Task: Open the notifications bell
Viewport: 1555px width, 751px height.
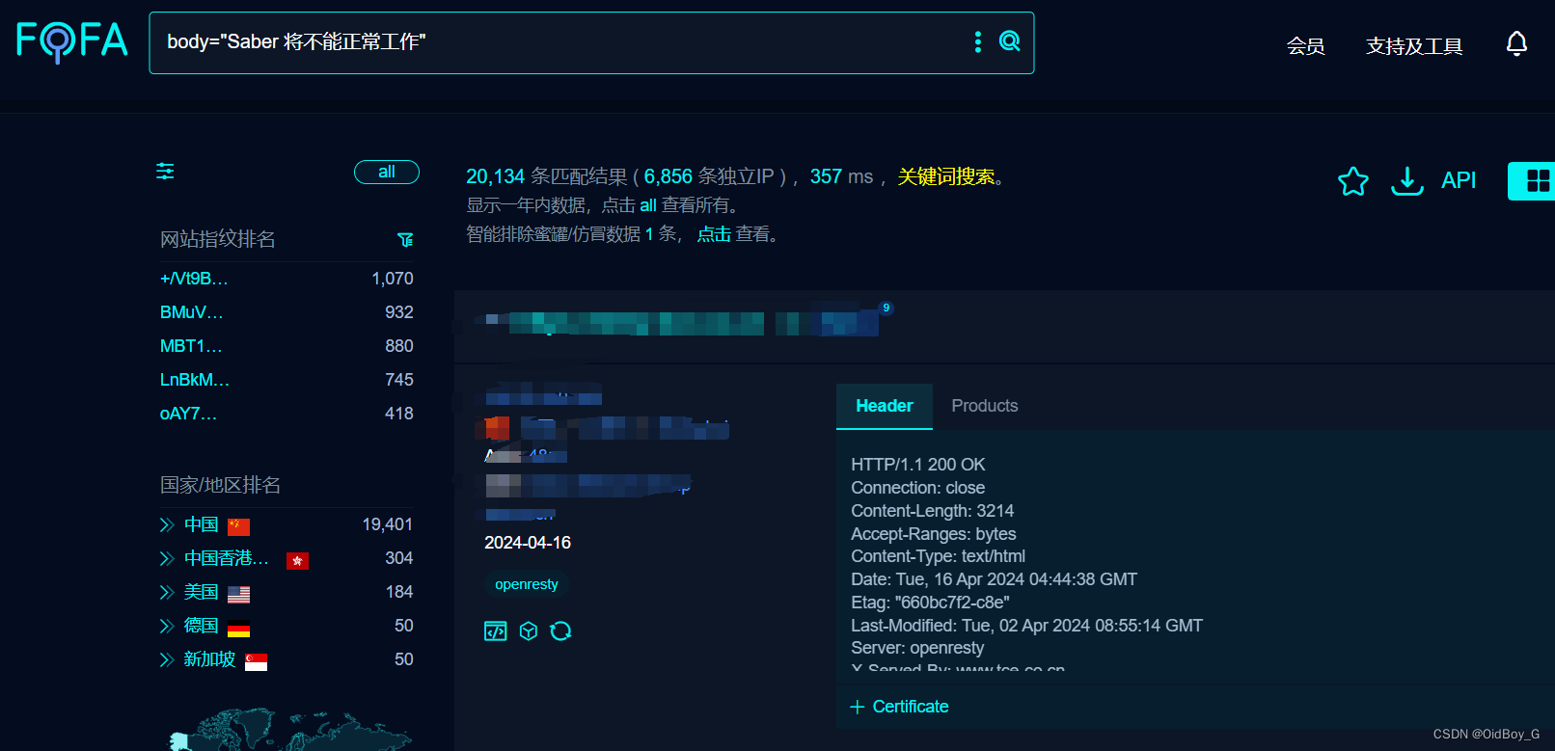Action: (x=1516, y=43)
